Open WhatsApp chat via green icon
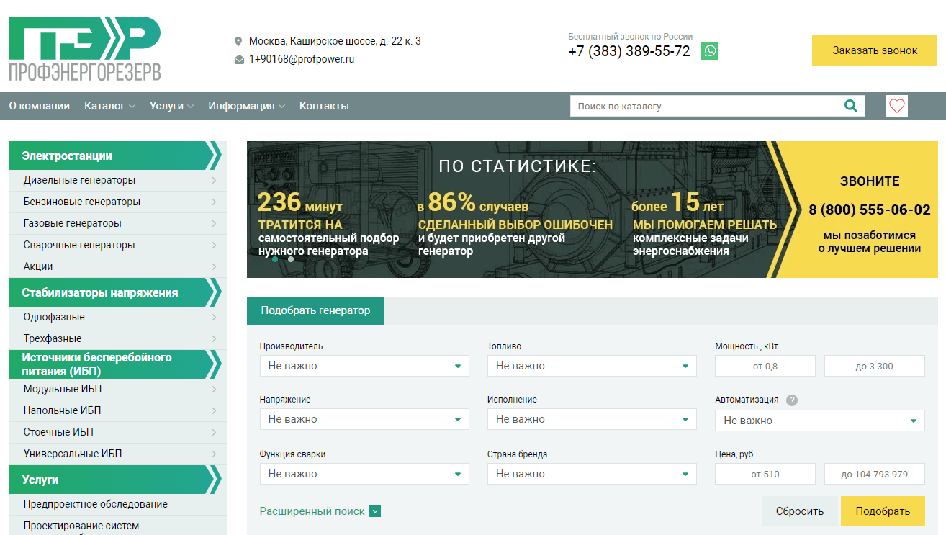This screenshot has width=946, height=535. coord(710,51)
